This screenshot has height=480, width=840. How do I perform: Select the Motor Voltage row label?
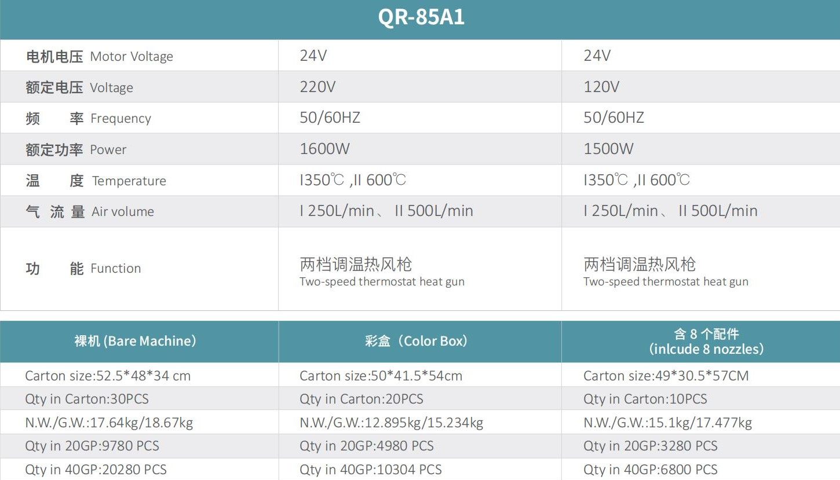click(x=100, y=56)
